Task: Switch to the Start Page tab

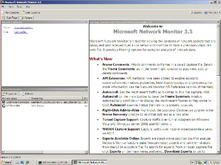Action: point(10,18)
